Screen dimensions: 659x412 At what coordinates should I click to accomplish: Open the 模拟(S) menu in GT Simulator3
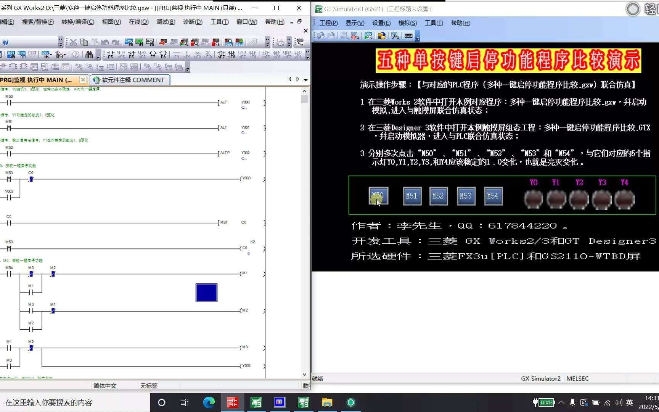tap(407, 23)
